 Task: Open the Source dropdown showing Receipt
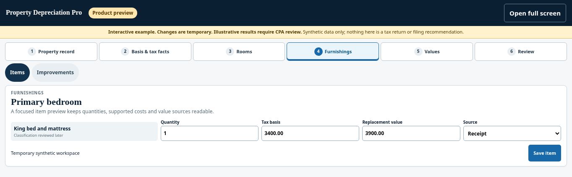512,133
